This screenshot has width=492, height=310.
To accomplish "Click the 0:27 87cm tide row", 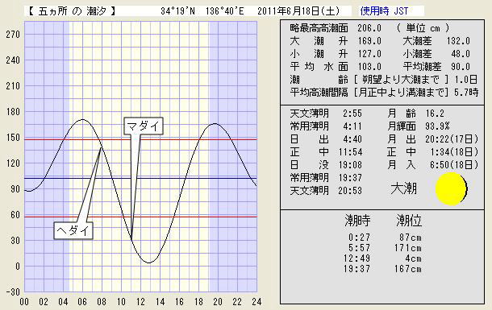I will pyautogui.click(x=385, y=238).
